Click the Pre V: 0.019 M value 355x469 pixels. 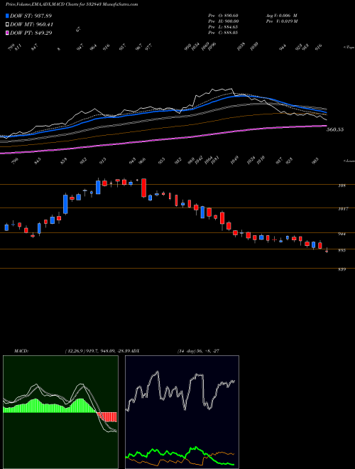[x=281, y=21]
